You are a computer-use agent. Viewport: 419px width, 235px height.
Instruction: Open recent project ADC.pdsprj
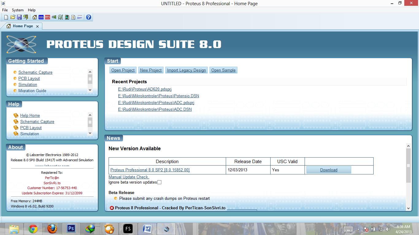click(x=156, y=103)
